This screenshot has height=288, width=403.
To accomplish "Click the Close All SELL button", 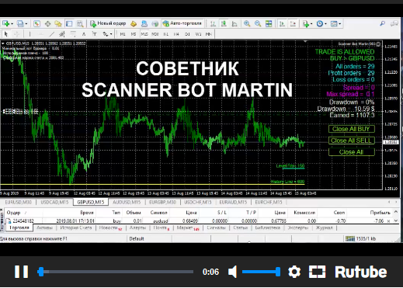I will coord(352,141).
